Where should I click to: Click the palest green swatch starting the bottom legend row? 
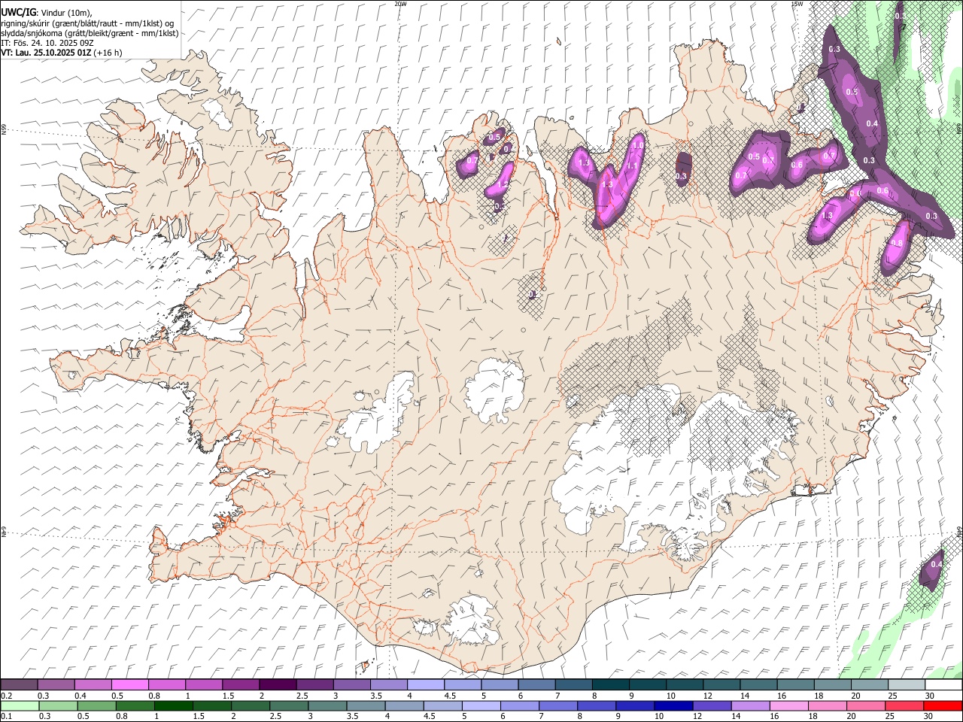point(20,706)
